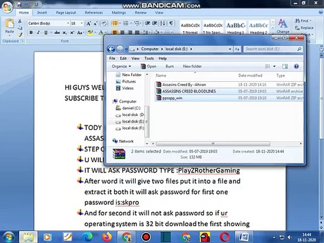Click the Bandicam record icon on taskbar
The width and height of the screenshot is (324, 243).
pos(146,237)
